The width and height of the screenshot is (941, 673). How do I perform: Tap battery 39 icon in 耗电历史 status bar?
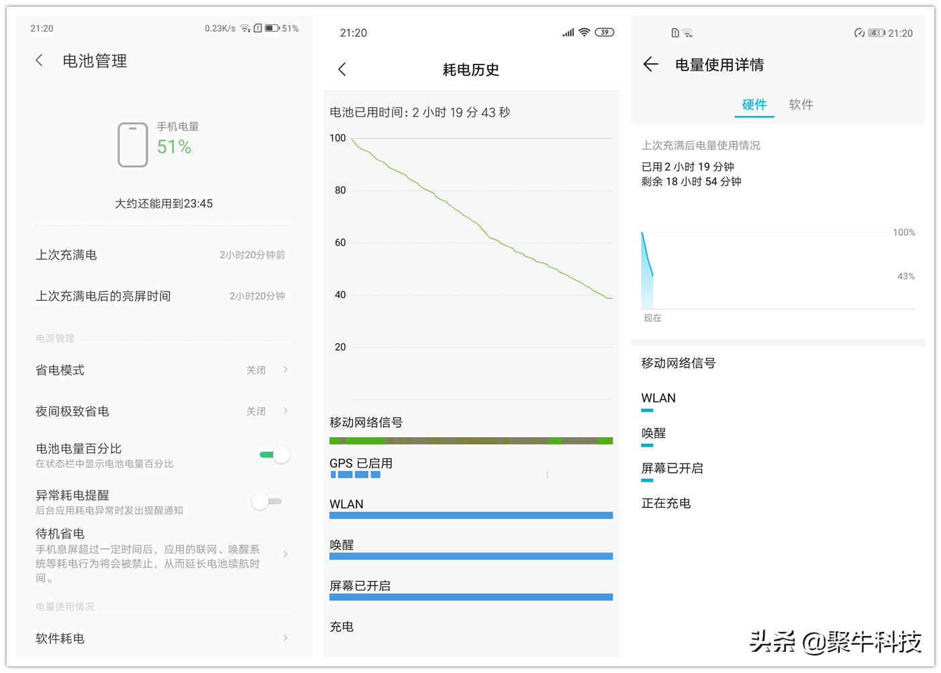click(x=605, y=32)
